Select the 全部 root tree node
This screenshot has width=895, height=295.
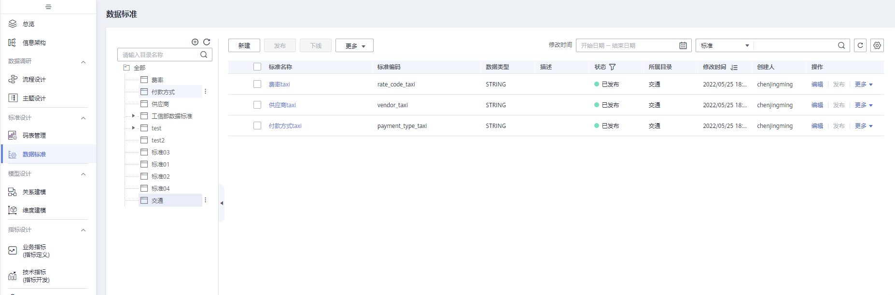[139, 68]
